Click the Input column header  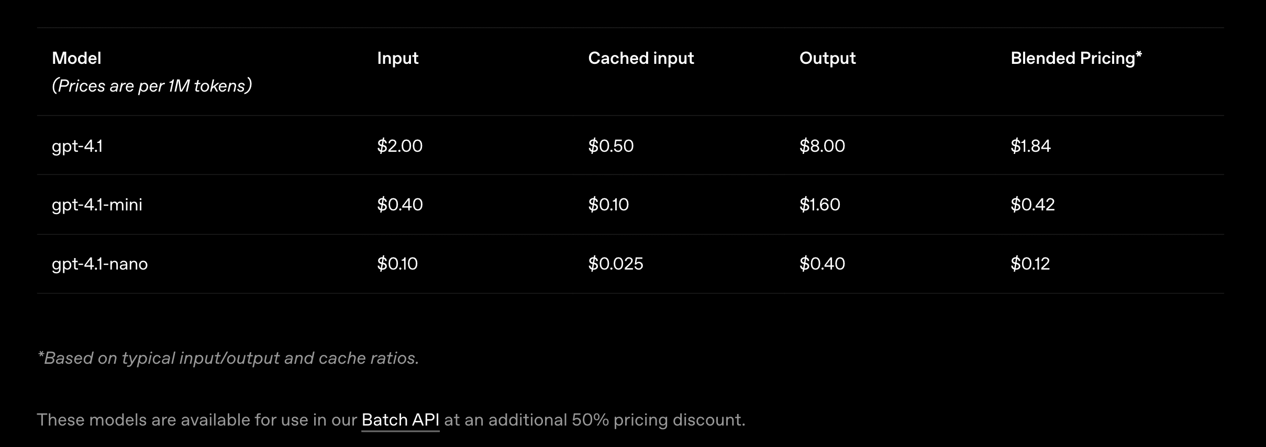point(397,58)
